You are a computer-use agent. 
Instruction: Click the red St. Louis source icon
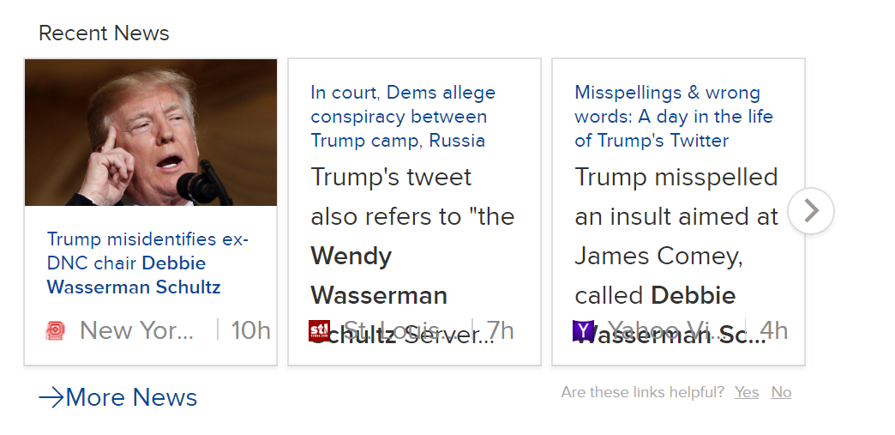pos(319,330)
